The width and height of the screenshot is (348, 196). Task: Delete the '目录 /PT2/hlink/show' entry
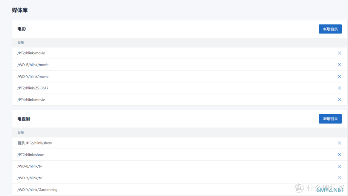click(x=339, y=143)
